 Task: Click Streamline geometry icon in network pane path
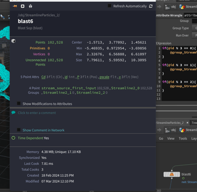[x=182, y=130]
